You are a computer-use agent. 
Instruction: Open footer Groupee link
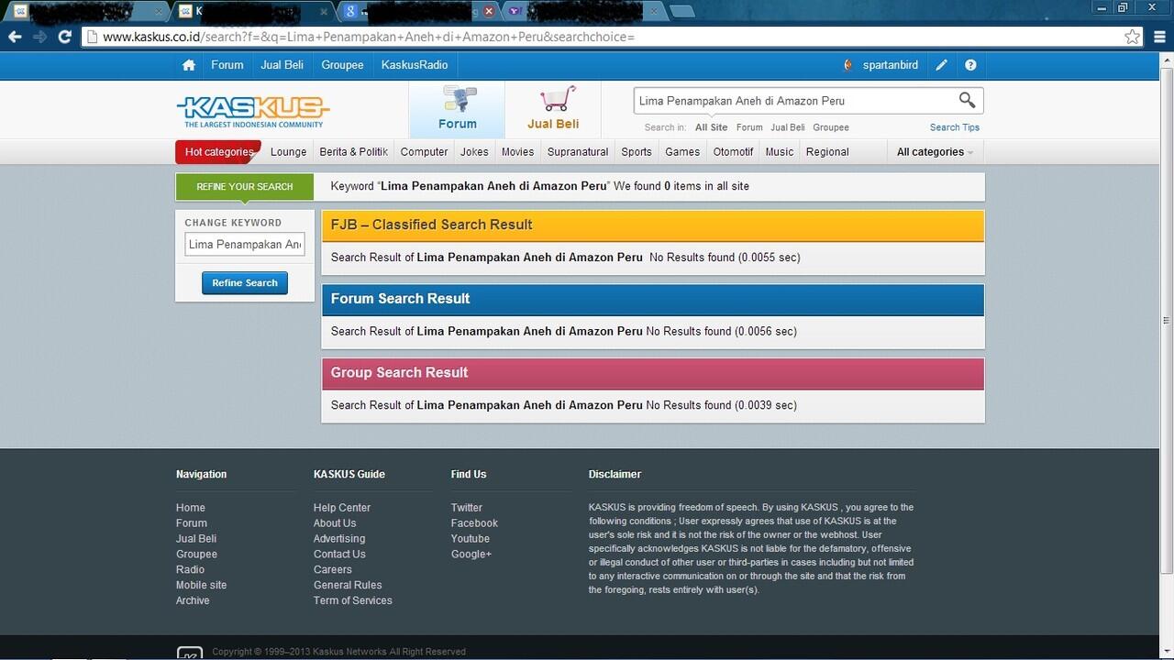point(196,555)
